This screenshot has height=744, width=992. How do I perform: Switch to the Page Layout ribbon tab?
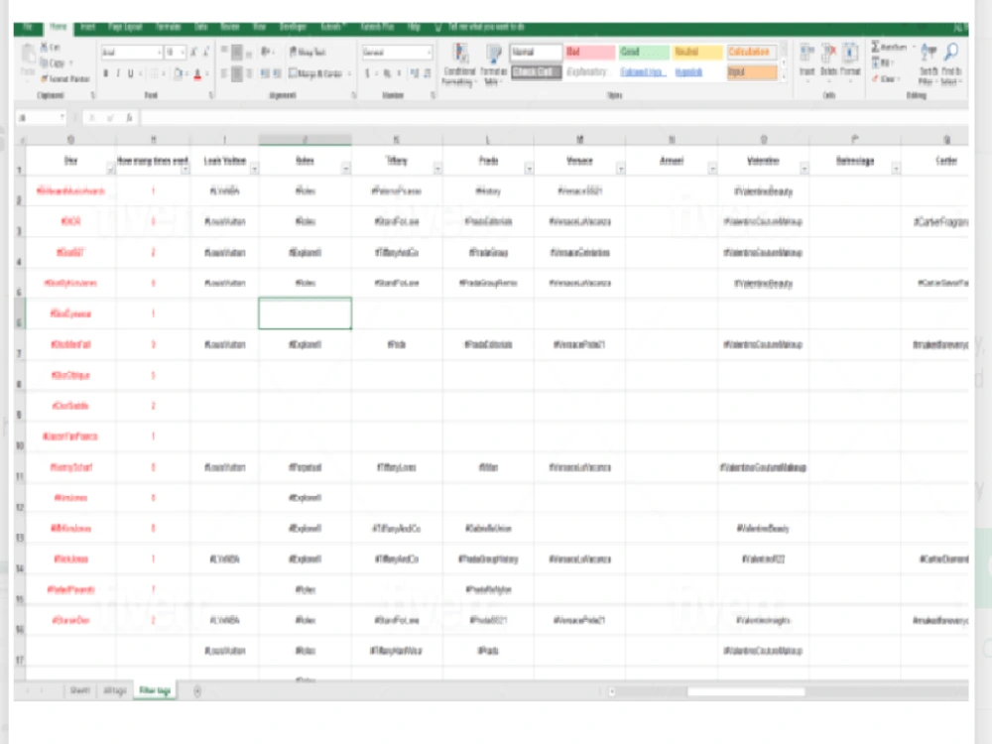tap(125, 27)
